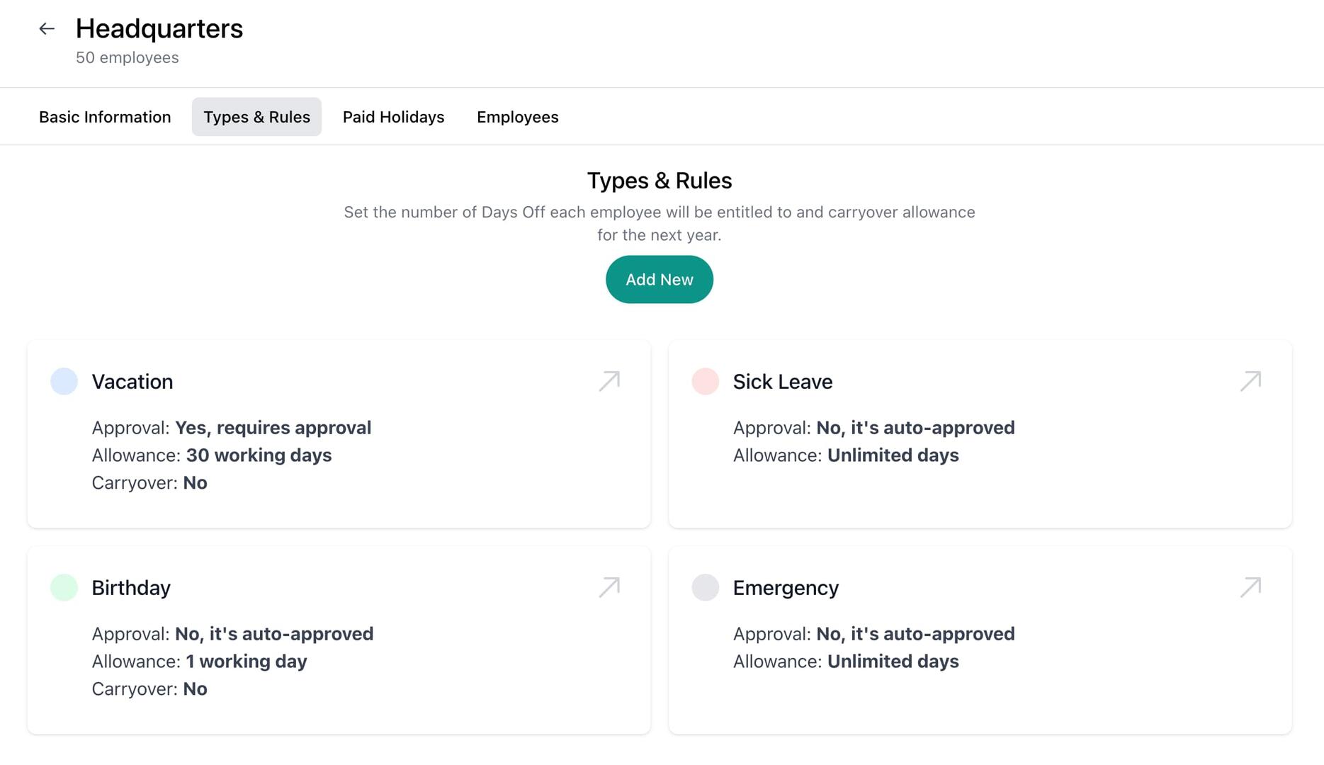Click the pink Sick Leave color dot
The image size is (1324, 765).
[705, 381]
